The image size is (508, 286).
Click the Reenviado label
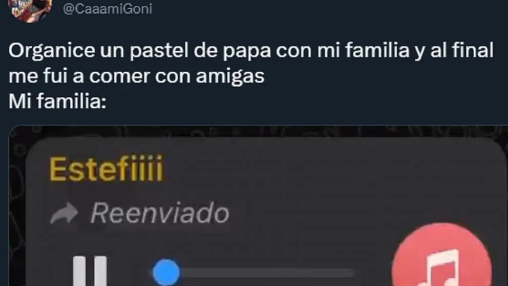(160, 213)
